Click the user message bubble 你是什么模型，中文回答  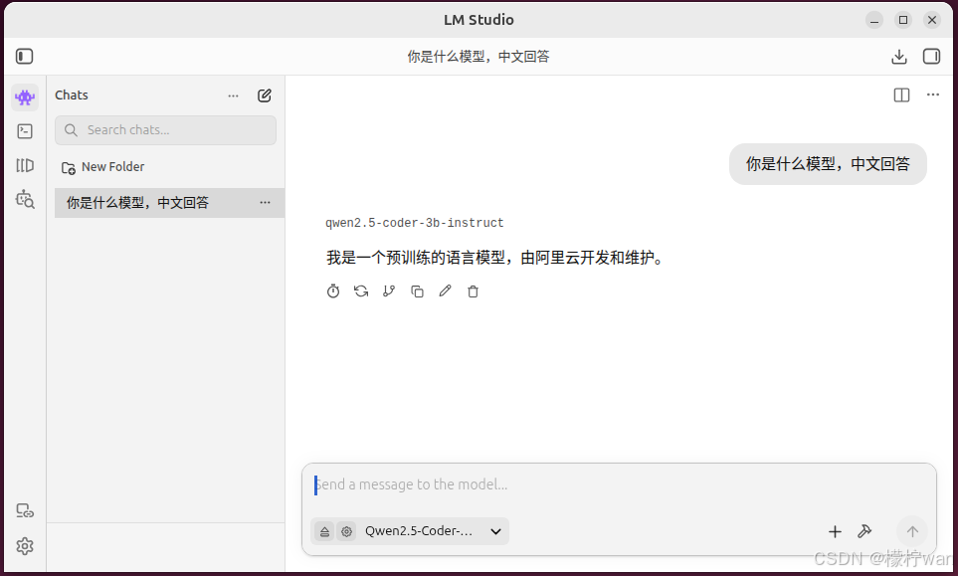click(828, 164)
